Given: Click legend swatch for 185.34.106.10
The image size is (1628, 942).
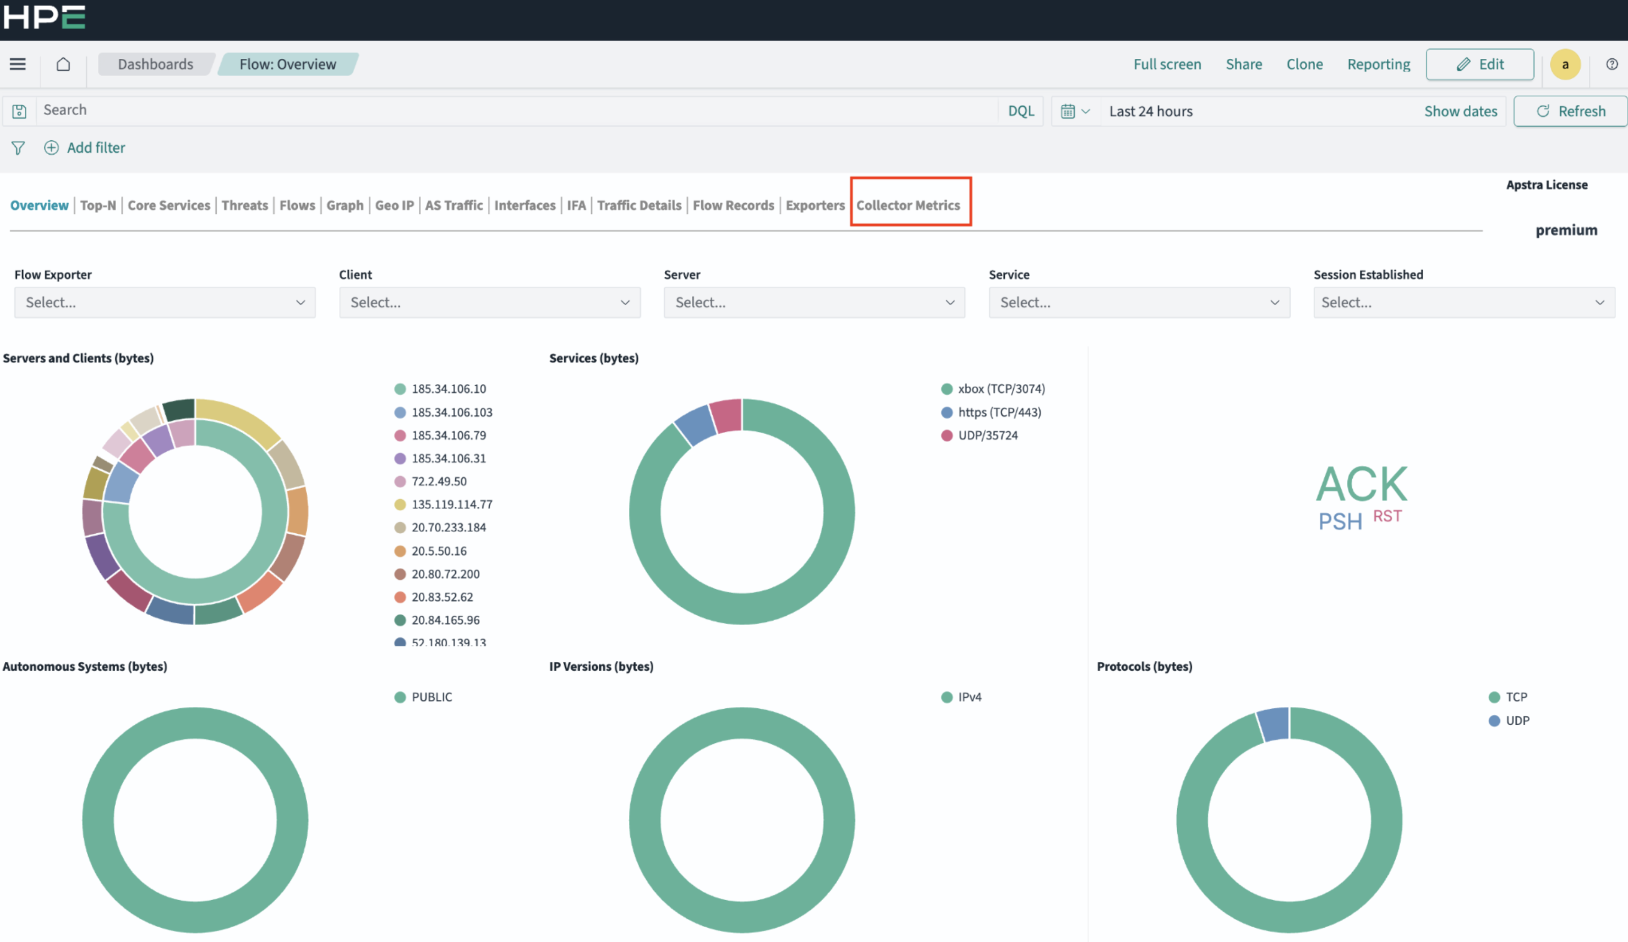Looking at the screenshot, I should pyautogui.click(x=400, y=389).
